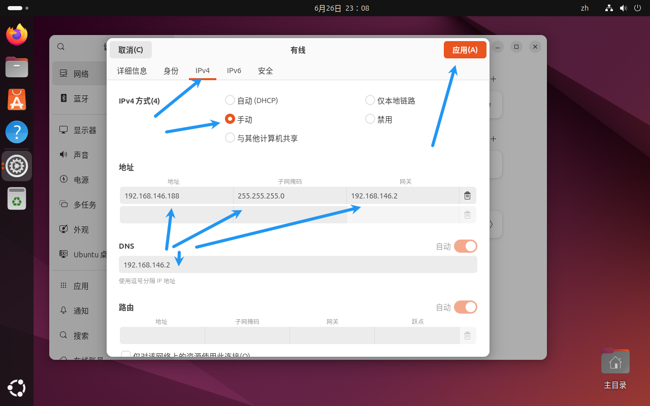The image size is (650, 406).
Task: Click empty address field in second row
Action: 176,215
